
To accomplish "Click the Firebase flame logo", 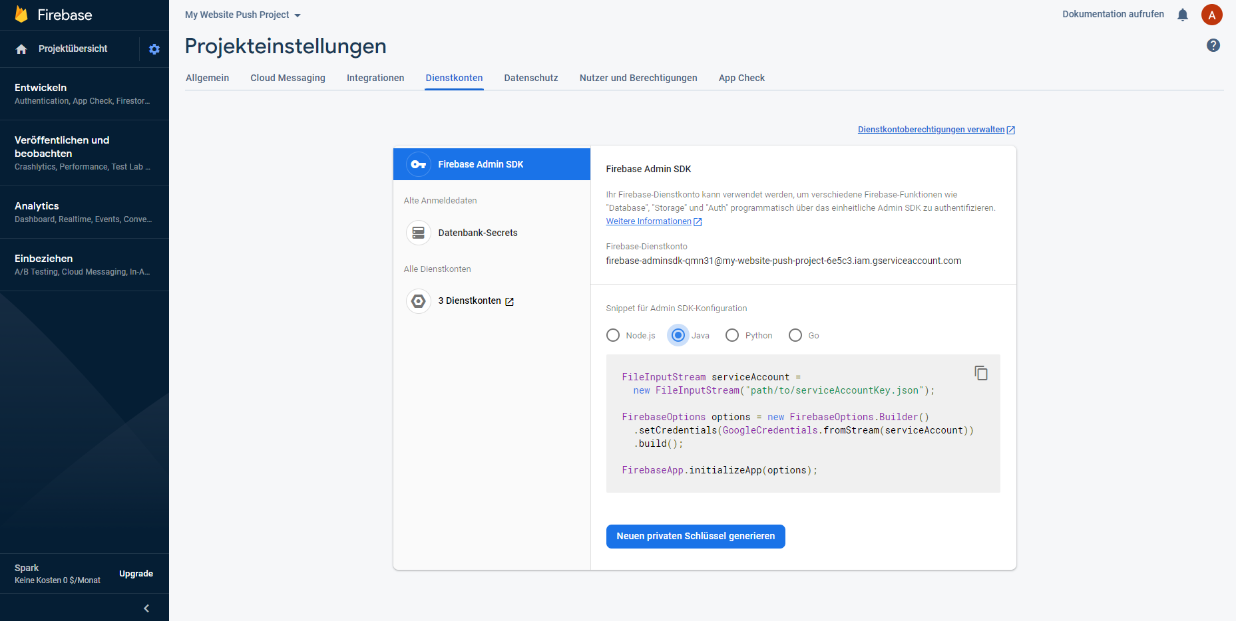I will click(21, 15).
